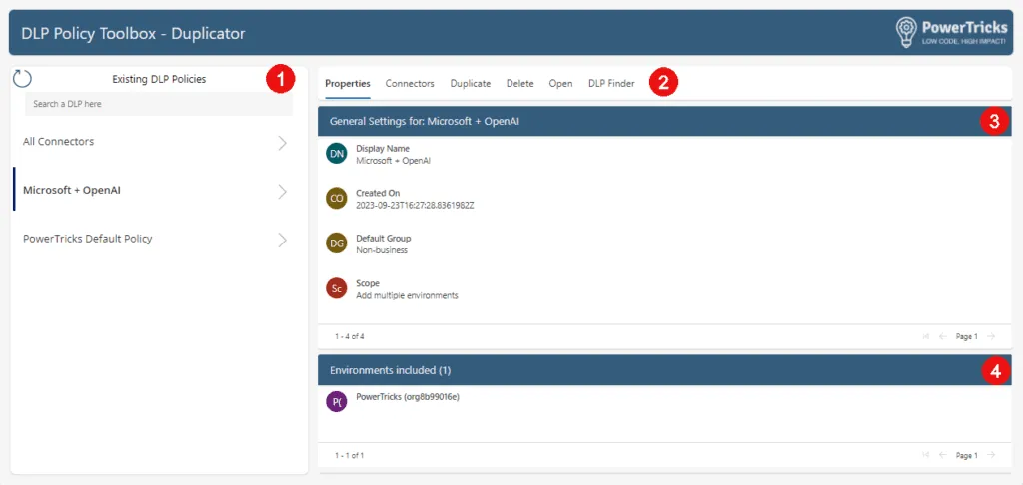Expand the All Connectors chevron
Screen dimensions: 1023x485
point(282,143)
